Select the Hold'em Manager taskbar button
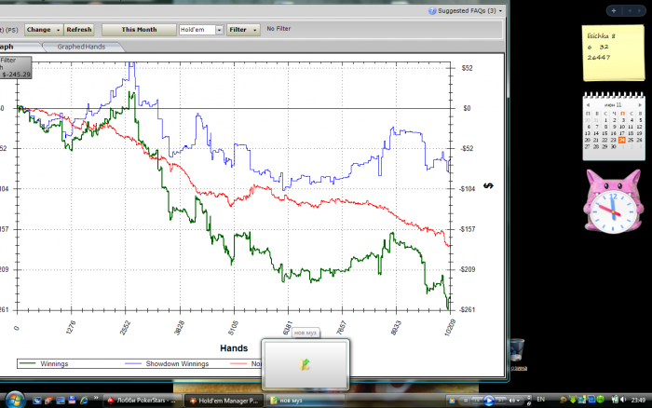652x408 pixels. pos(224,401)
